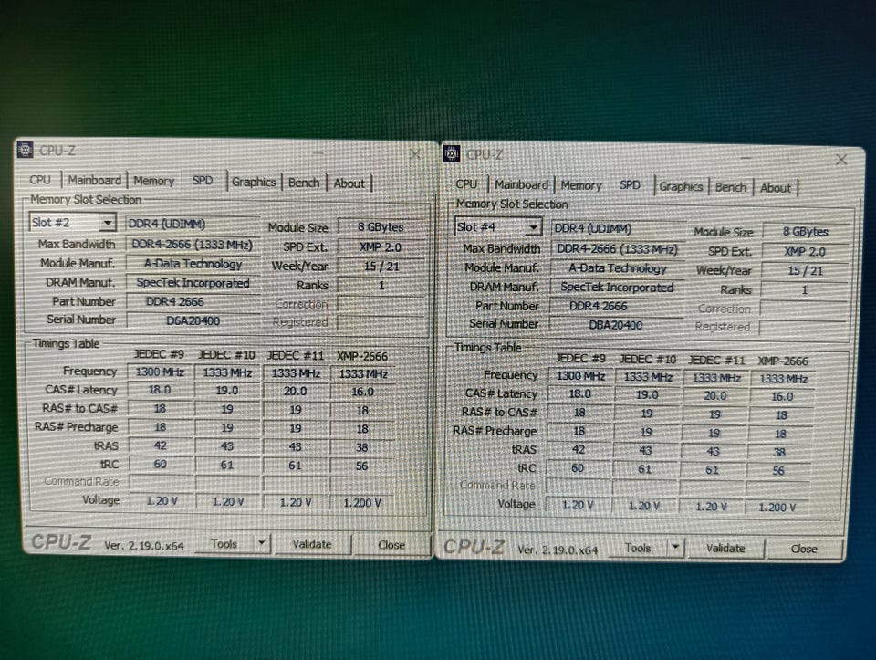Click the CPU-Z app icon in right window
876x660 pixels.
pyautogui.click(x=452, y=153)
